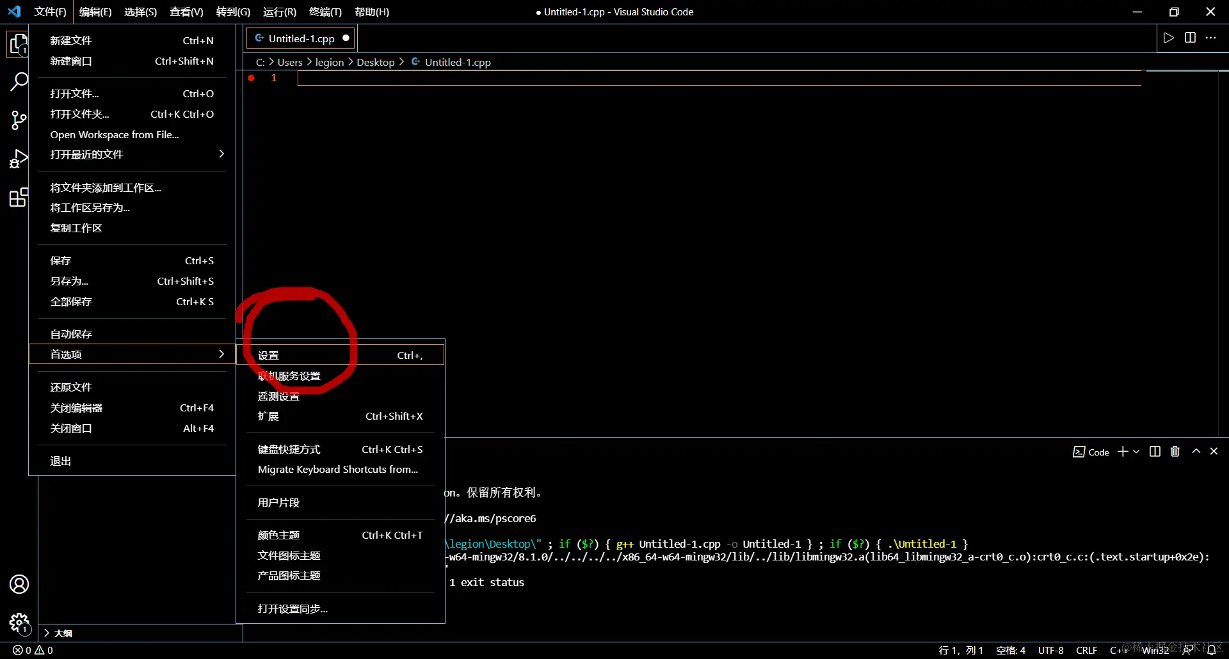Choose 保存 from the File menu
The height and width of the screenshot is (659, 1229).
pos(132,260)
